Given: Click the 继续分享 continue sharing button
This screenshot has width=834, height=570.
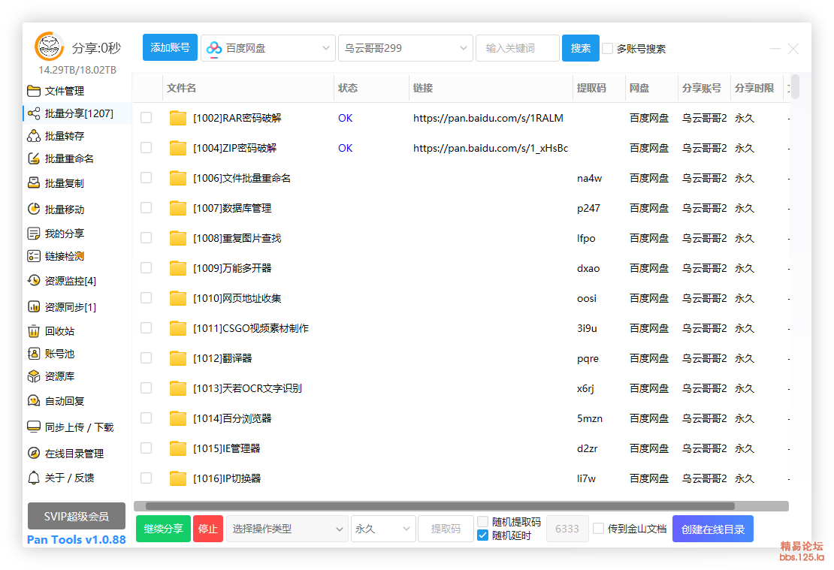Looking at the screenshot, I should click(163, 529).
